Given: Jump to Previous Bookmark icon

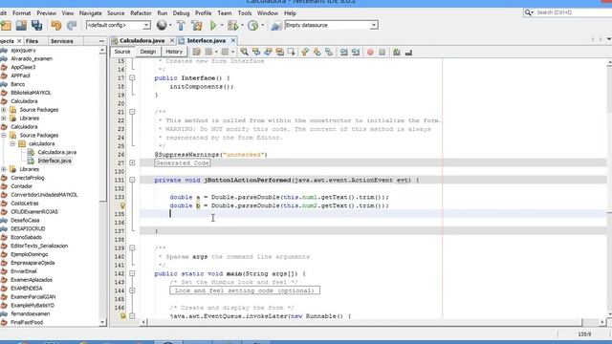Looking at the screenshot, I should [305, 52].
